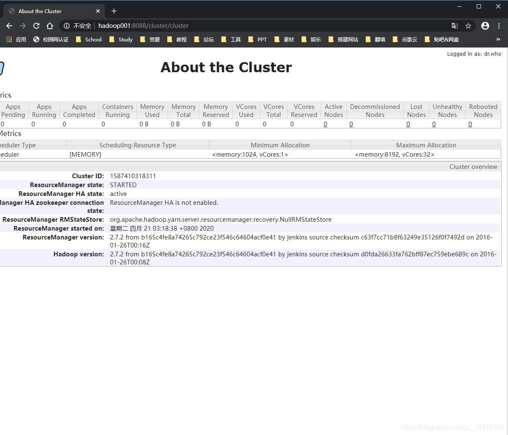Show more bookmarks with the chevron
The image size is (508, 435).
(x=498, y=39)
